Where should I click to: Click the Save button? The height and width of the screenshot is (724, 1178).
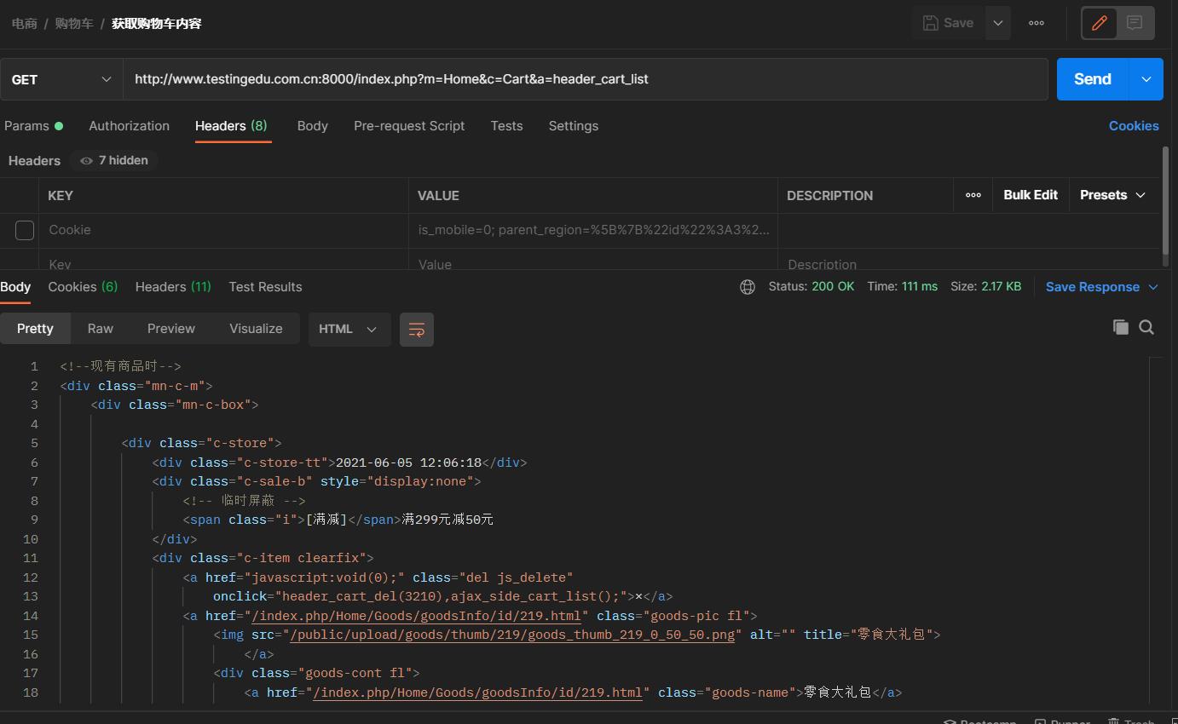click(x=948, y=23)
